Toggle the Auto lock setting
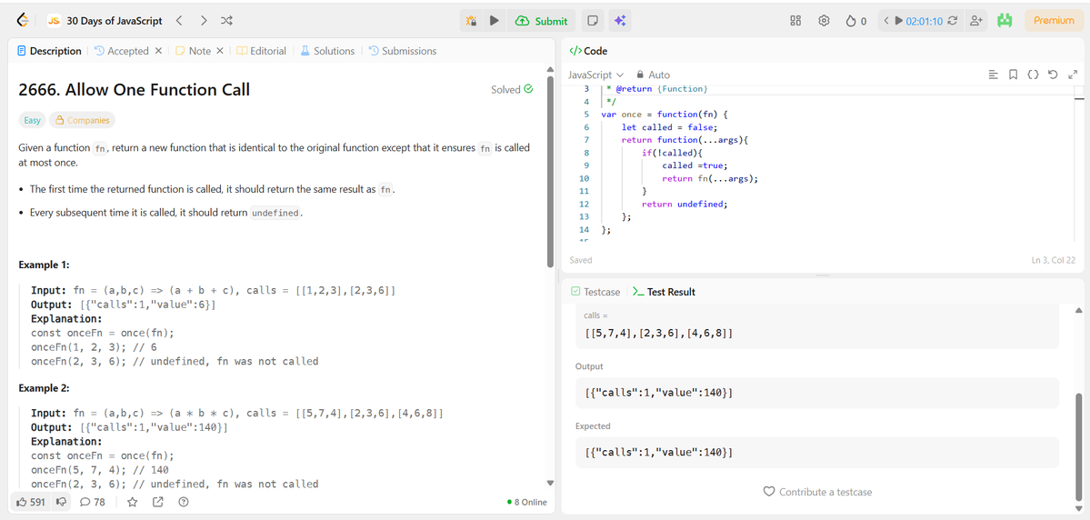The width and height of the screenshot is (1090, 520). 654,75
